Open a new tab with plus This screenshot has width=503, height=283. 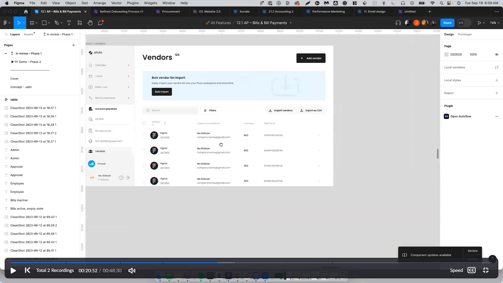429,11
